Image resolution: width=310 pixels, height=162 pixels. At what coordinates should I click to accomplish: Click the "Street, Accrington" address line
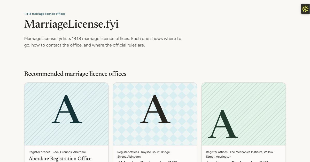click(x=219, y=157)
